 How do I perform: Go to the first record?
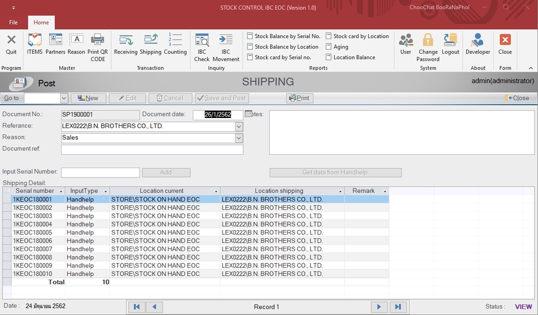[137, 307]
